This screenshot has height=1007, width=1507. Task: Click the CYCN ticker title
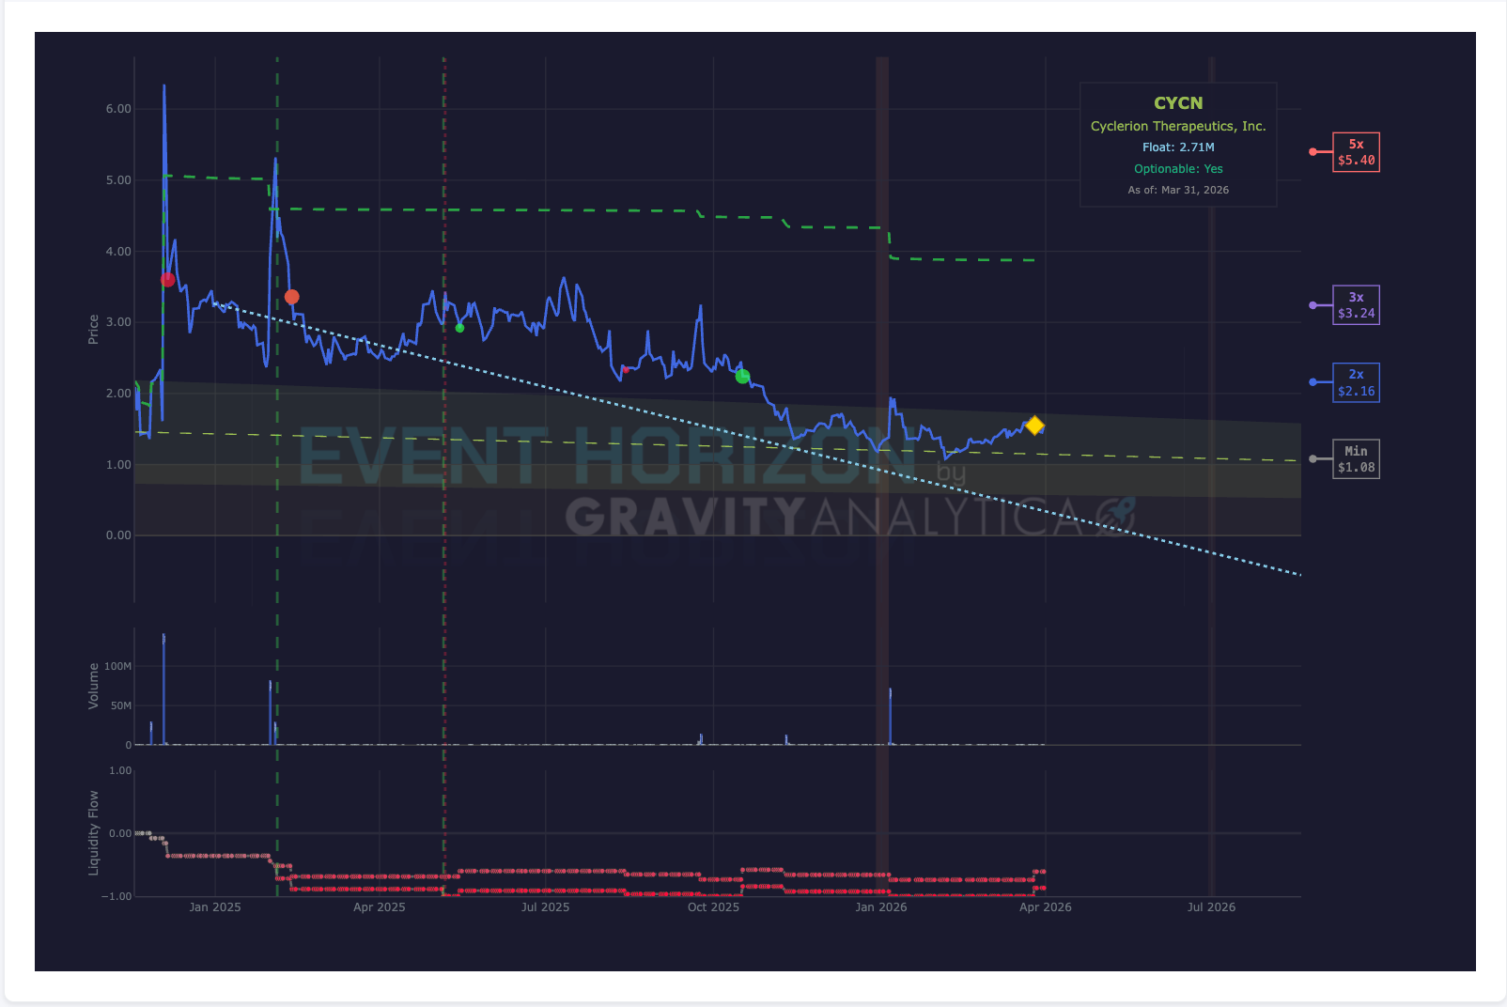pyautogui.click(x=1178, y=103)
